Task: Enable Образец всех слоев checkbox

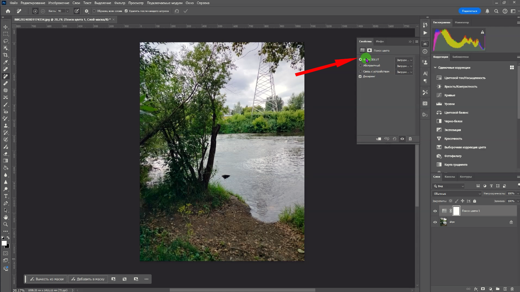Action: [94, 11]
